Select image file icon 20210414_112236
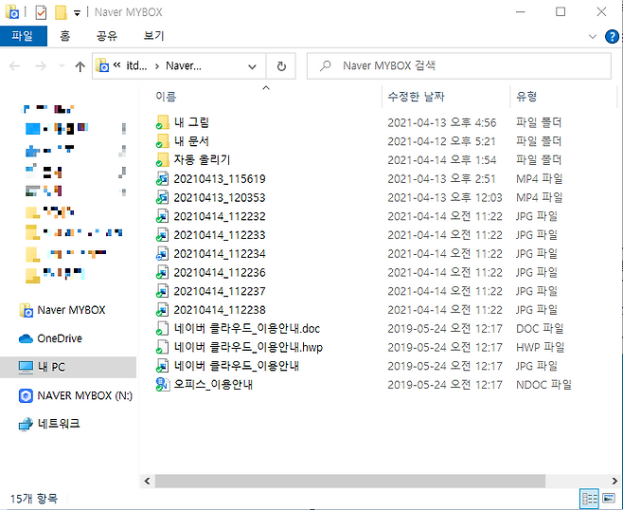The image size is (623, 510). click(162, 272)
